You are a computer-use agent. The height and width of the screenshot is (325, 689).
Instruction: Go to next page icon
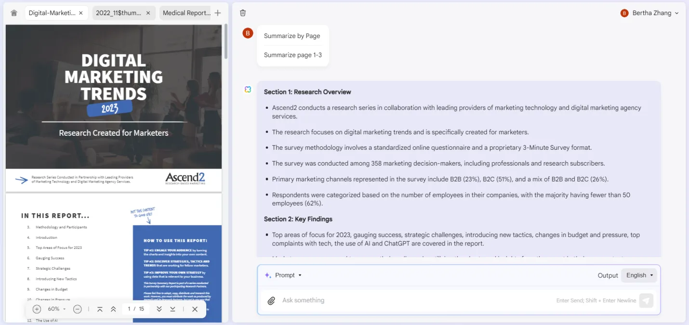[159, 309]
